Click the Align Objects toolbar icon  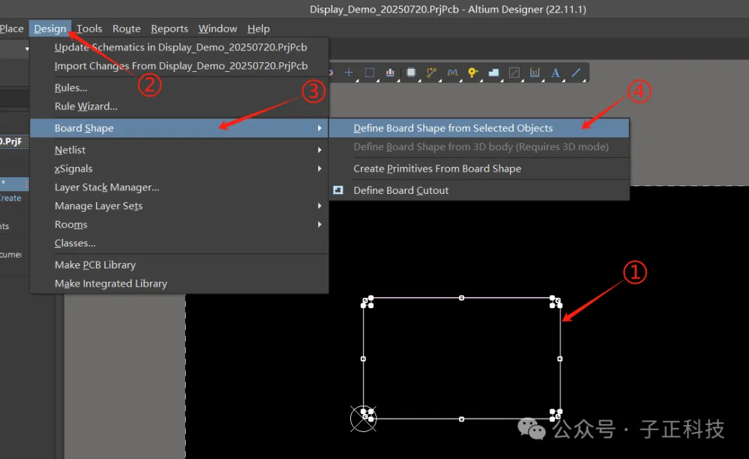(x=390, y=73)
